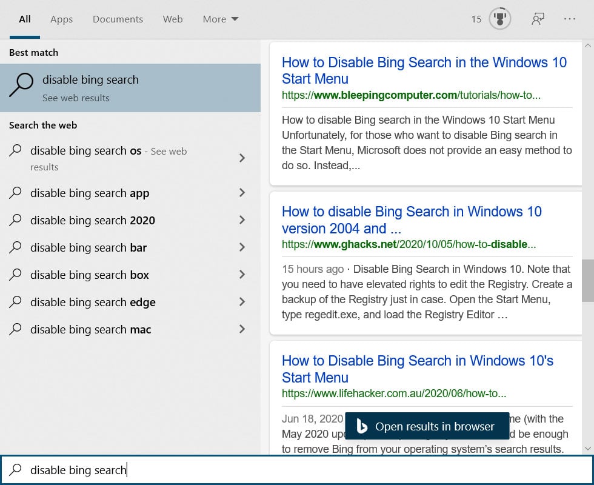Expand the 'disable bing search os' suggestion arrow
This screenshot has height=485, width=594.
[x=242, y=158]
